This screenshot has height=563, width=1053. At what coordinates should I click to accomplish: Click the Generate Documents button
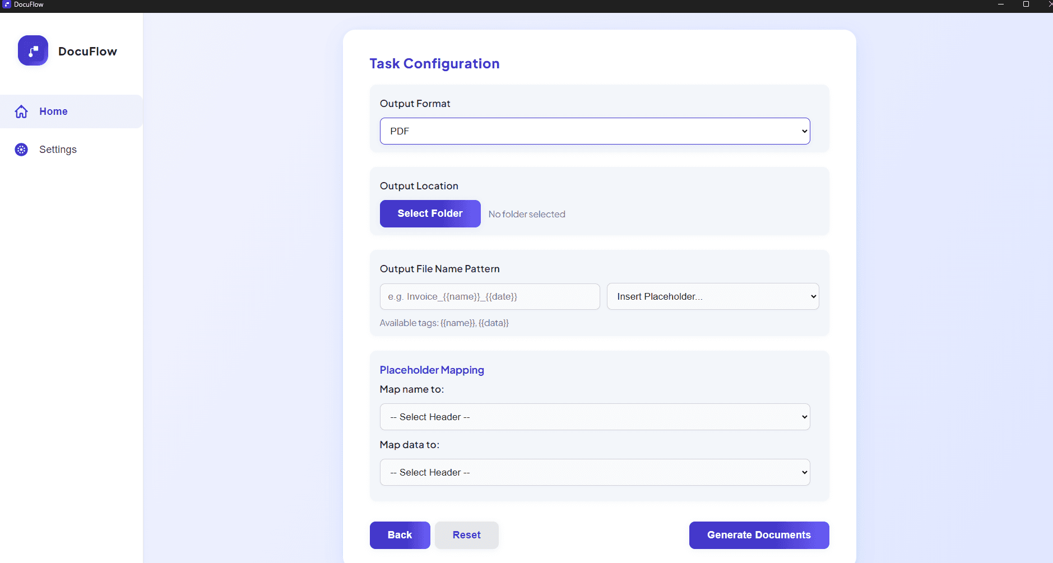(x=759, y=535)
